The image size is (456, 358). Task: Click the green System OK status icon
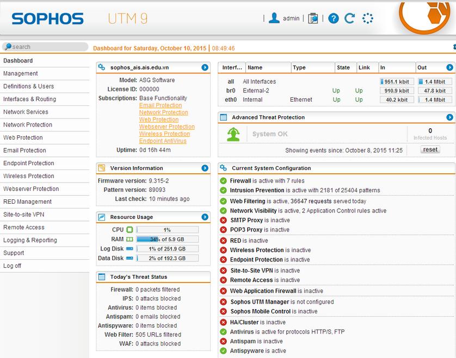[x=233, y=134]
